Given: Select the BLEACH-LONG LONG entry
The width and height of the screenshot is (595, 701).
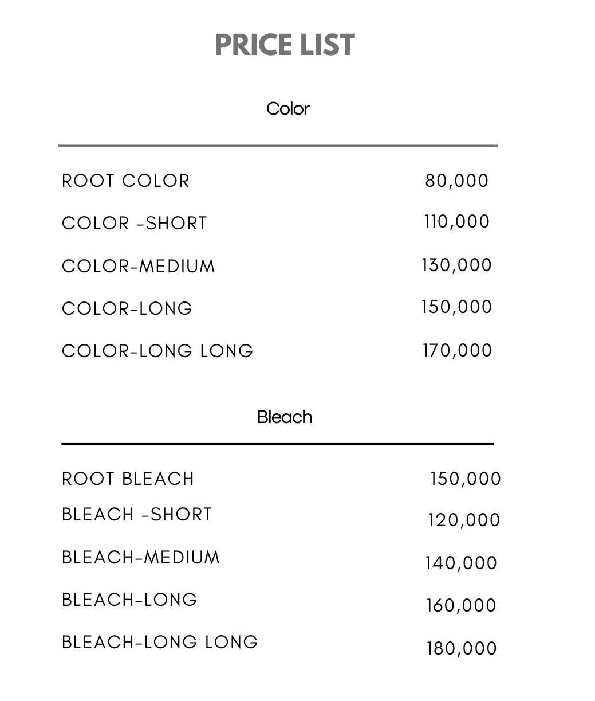Looking at the screenshot, I should pos(160,642).
